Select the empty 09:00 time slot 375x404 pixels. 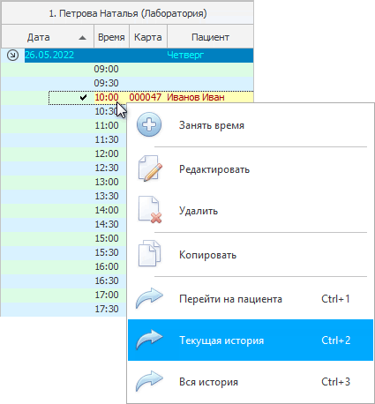[x=127, y=70]
